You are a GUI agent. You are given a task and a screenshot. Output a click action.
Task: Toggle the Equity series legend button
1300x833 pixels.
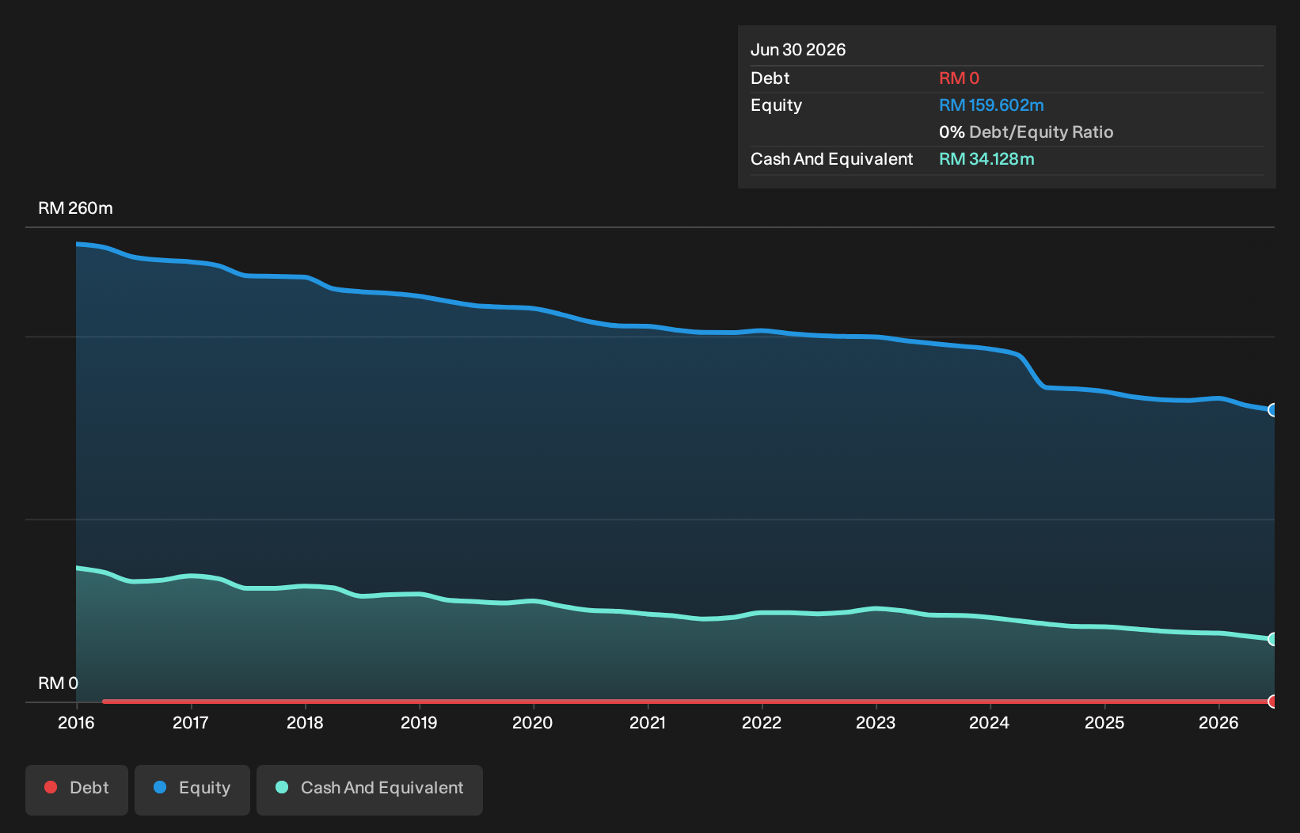pyautogui.click(x=192, y=789)
